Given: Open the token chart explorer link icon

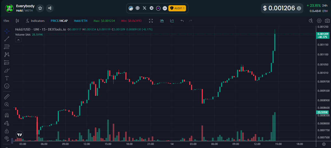Looking at the screenshot, I should [x=131, y=8].
